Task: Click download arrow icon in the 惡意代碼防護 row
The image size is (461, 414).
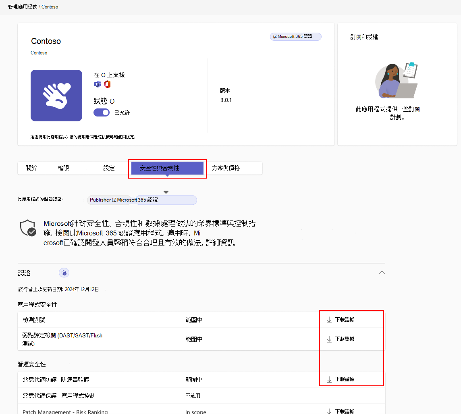Action: click(329, 379)
